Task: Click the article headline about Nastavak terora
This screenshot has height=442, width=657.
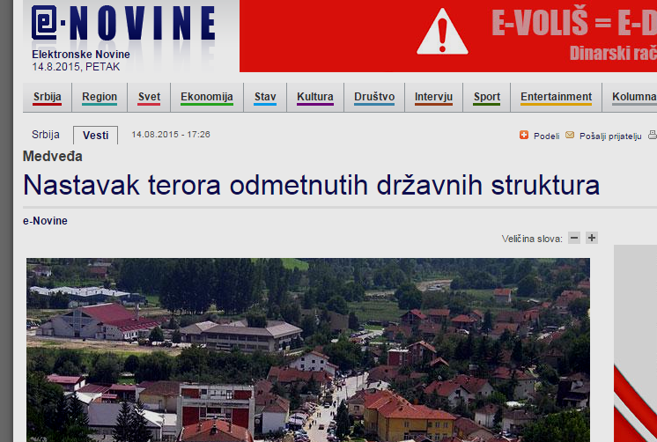Action: [311, 186]
